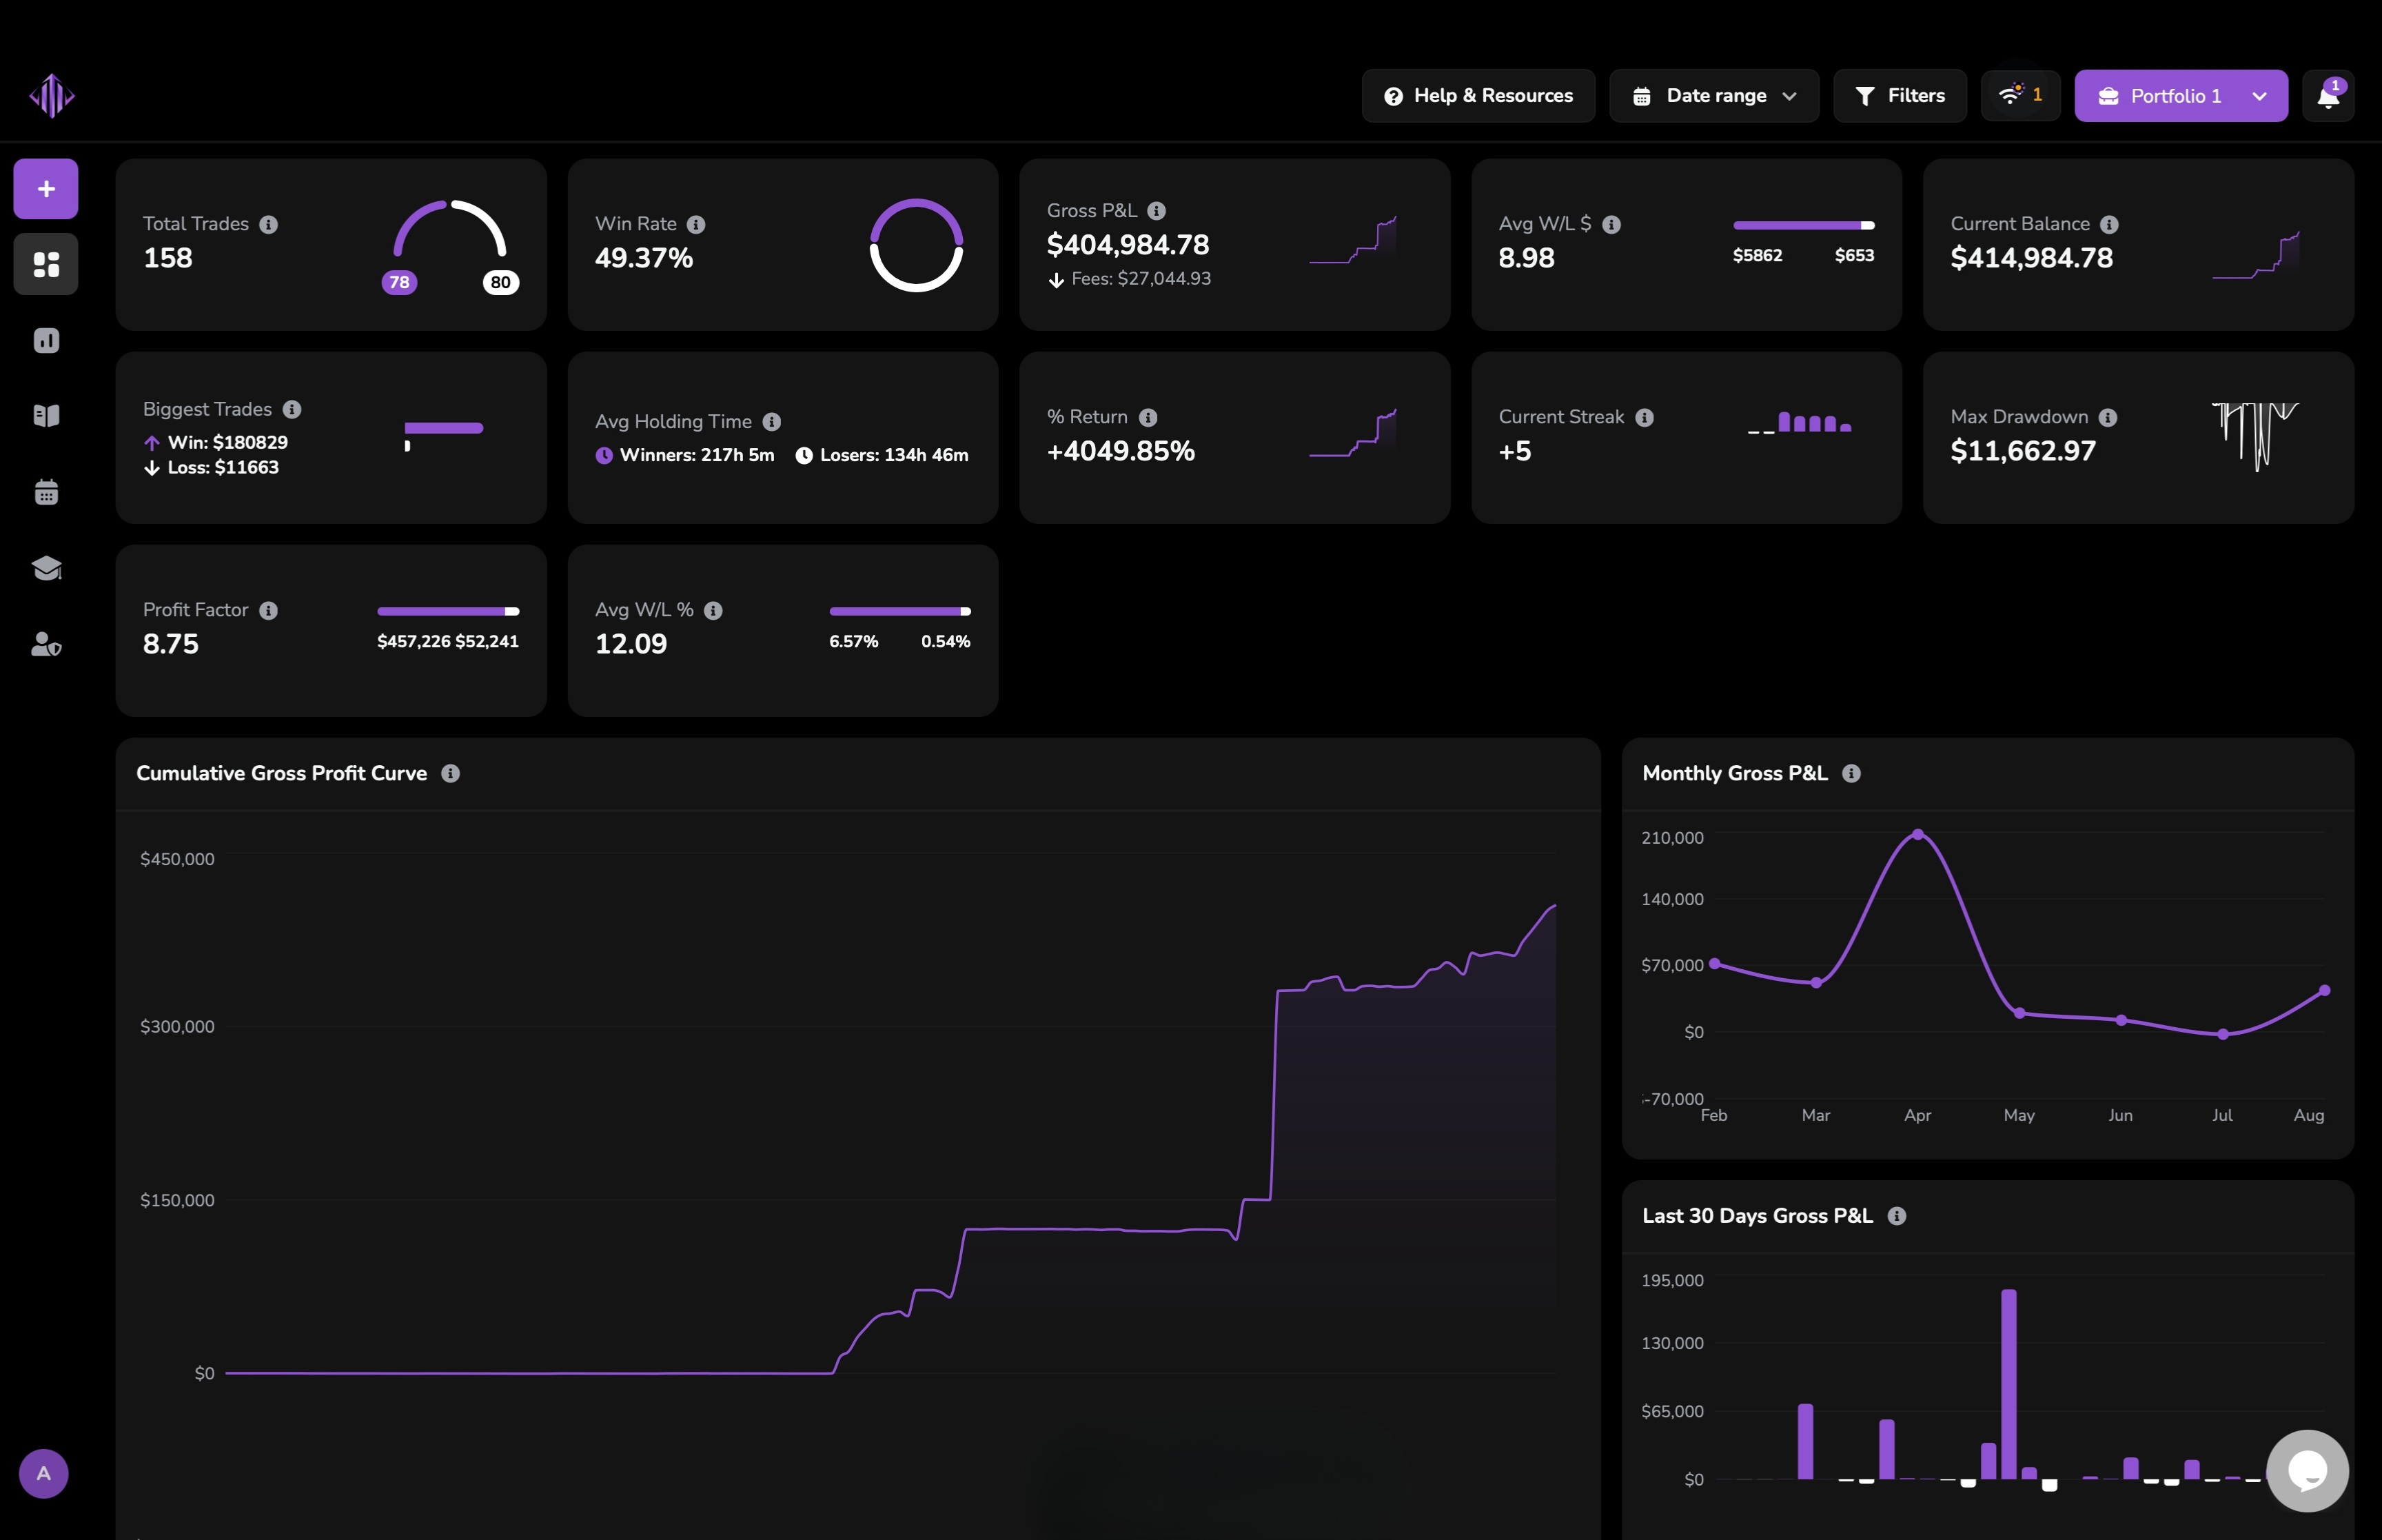The image size is (2382, 1540).
Task: Click the user avatar labeled A
Action: tap(44, 1473)
